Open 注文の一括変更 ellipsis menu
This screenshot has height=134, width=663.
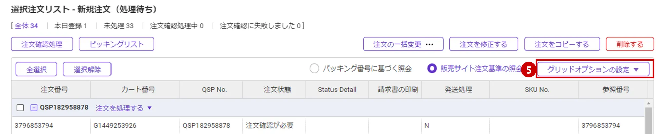429,44
